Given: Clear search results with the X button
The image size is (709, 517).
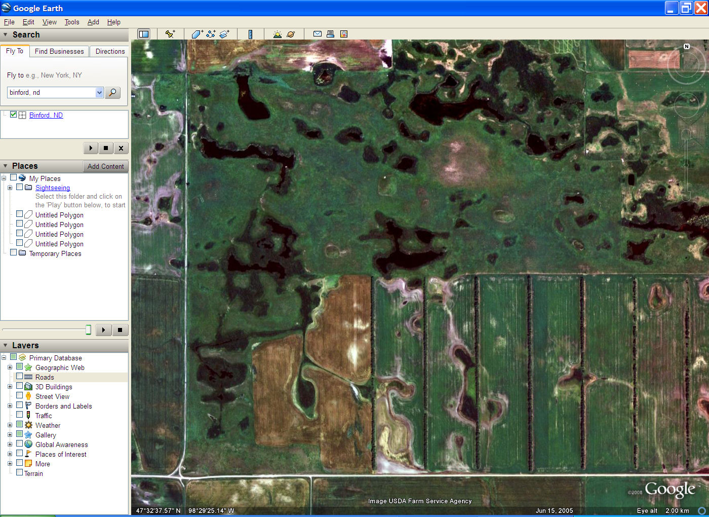Looking at the screenshot, I should (x=121, y=148).
